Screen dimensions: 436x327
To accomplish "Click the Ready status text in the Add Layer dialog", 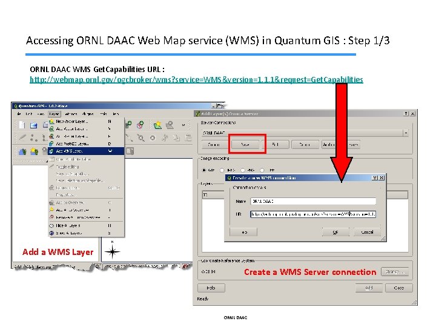I will point(203,299).
